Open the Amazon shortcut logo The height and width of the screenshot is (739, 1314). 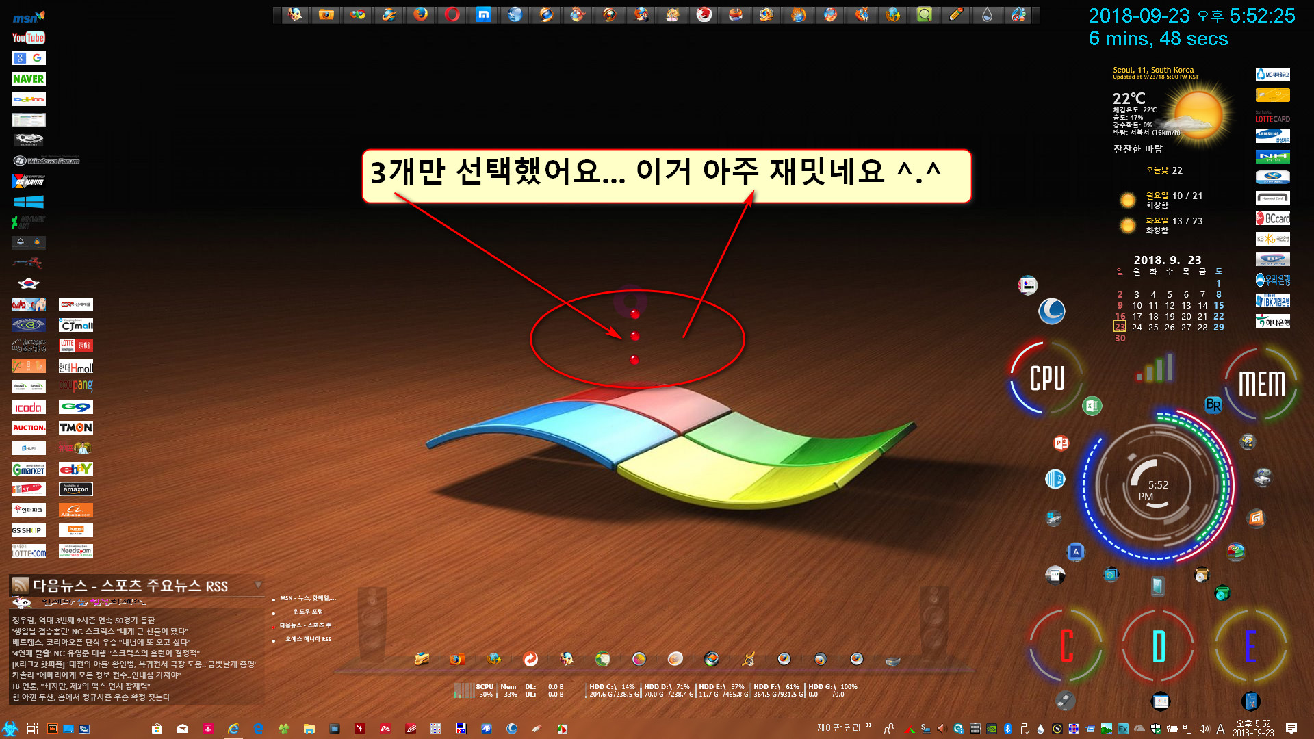pyautogui.click(x=75, y=489)
